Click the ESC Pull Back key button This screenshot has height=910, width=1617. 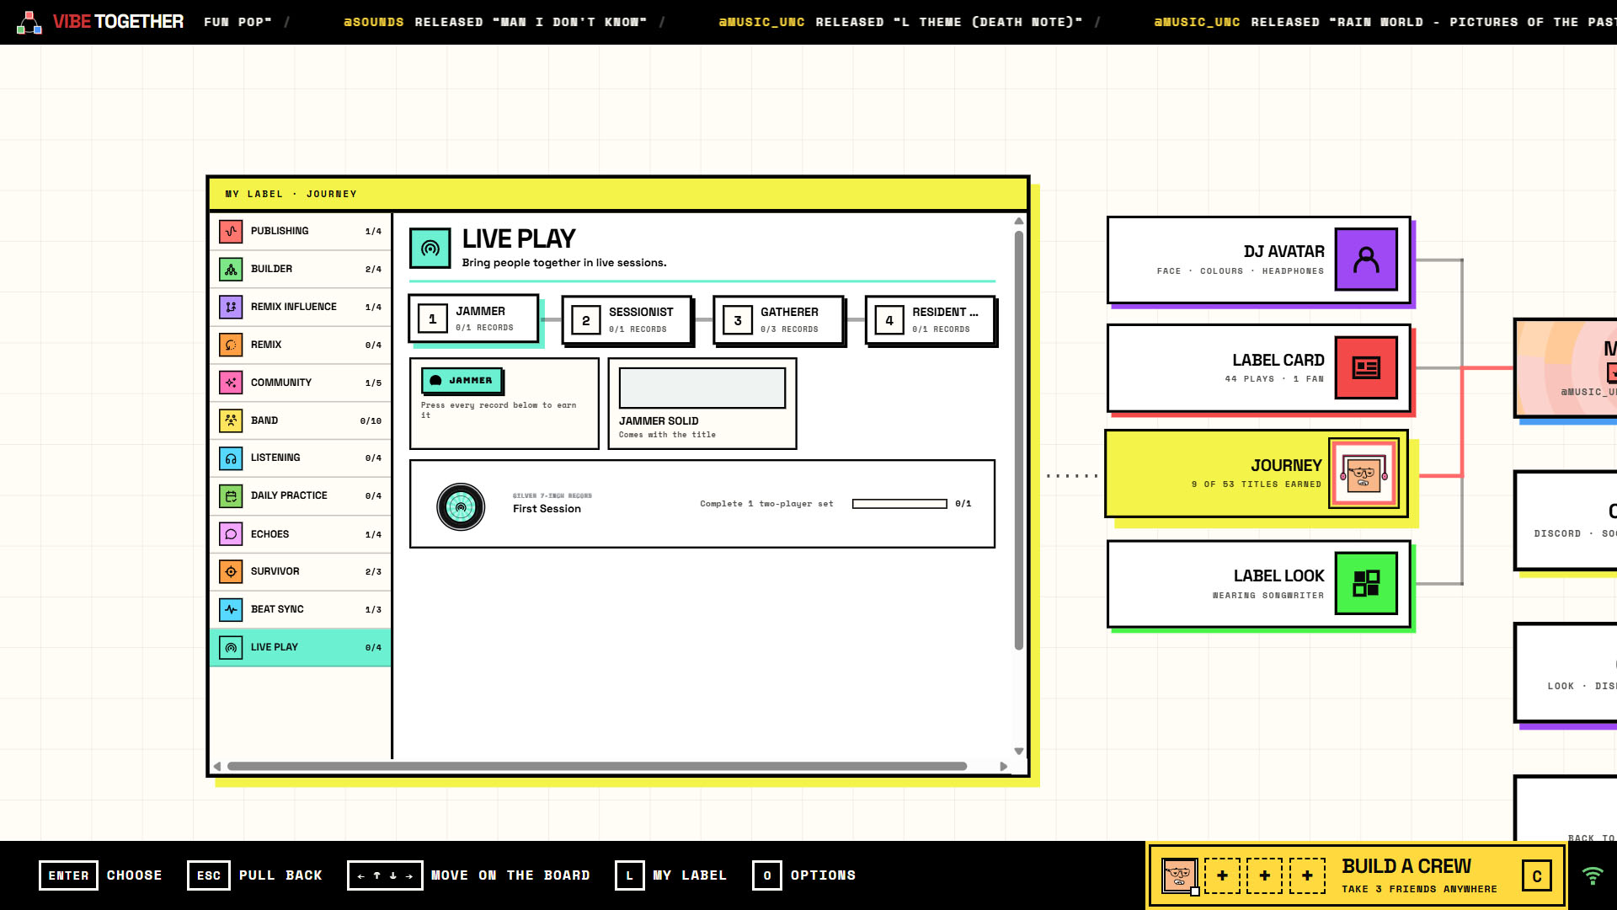point(209,875)
